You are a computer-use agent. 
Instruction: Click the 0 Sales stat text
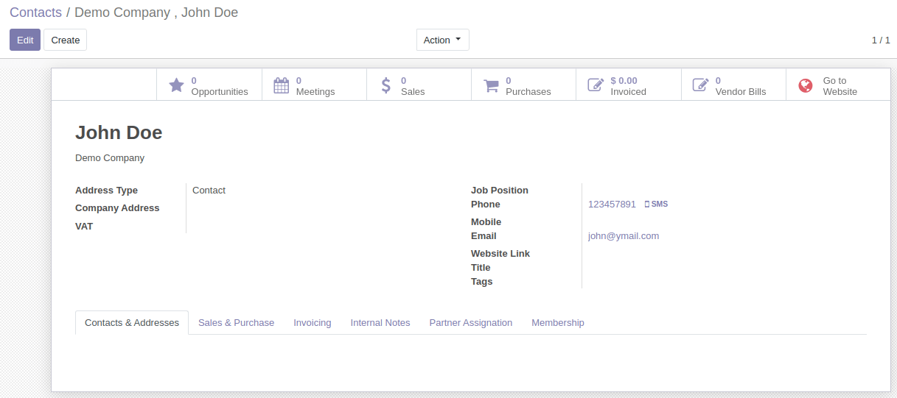[413, 86]
